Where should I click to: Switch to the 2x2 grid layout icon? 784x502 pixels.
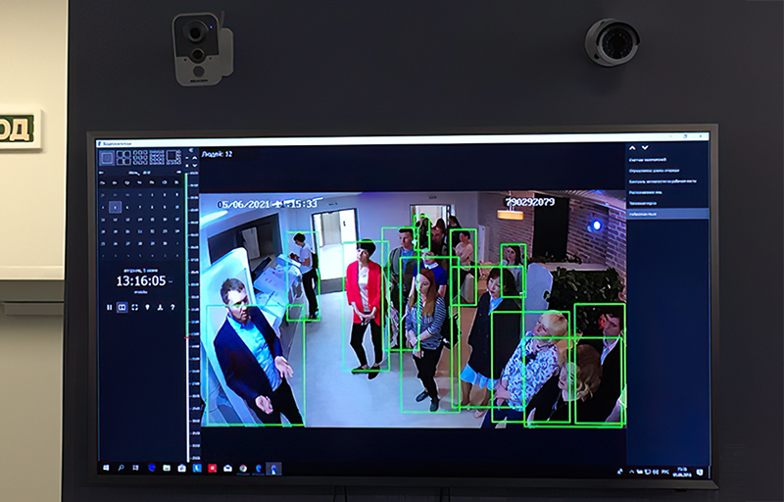[x=123, y=157]
